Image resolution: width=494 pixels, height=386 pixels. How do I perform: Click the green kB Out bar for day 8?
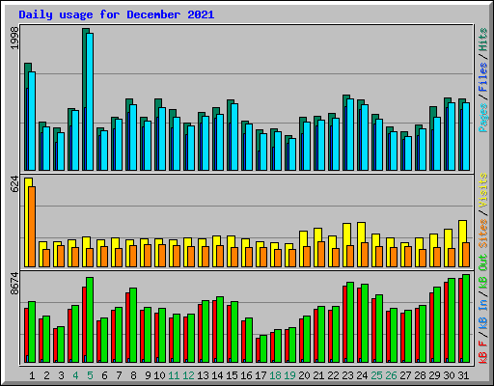(x=133, y=325)
